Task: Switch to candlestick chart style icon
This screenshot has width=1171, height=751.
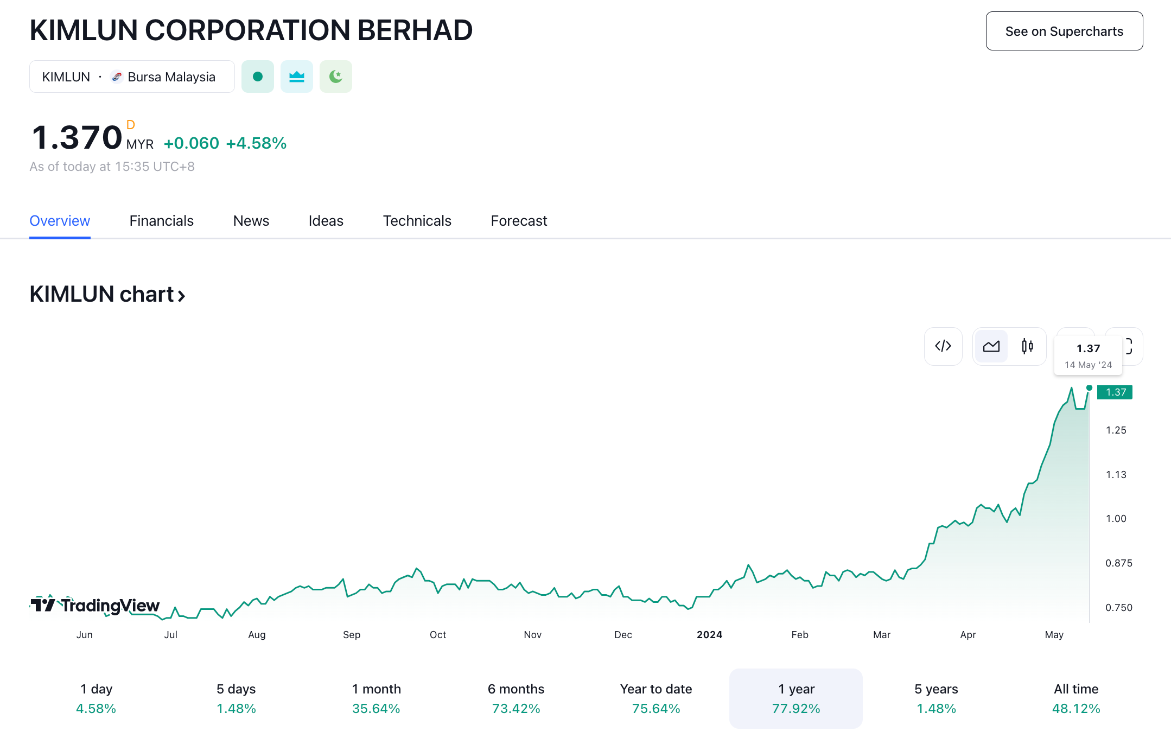Action: (1027, 346)
